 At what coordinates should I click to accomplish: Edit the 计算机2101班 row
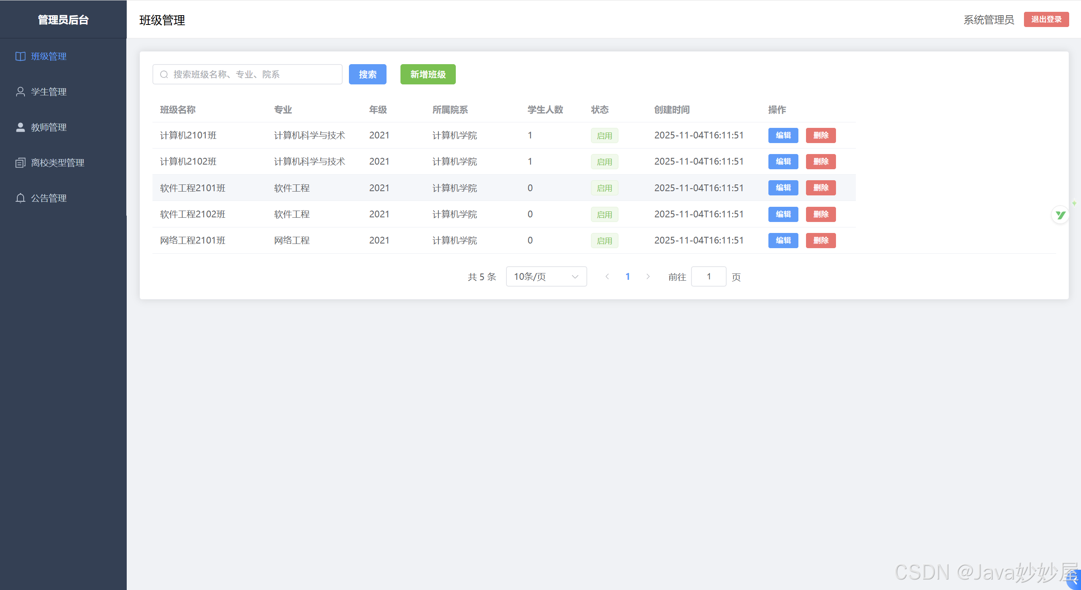[783, 135]
